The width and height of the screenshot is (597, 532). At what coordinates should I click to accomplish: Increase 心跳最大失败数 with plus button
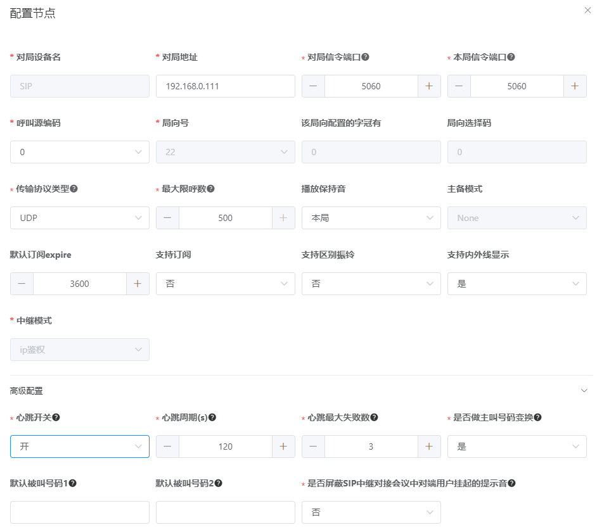pos(429,446)
